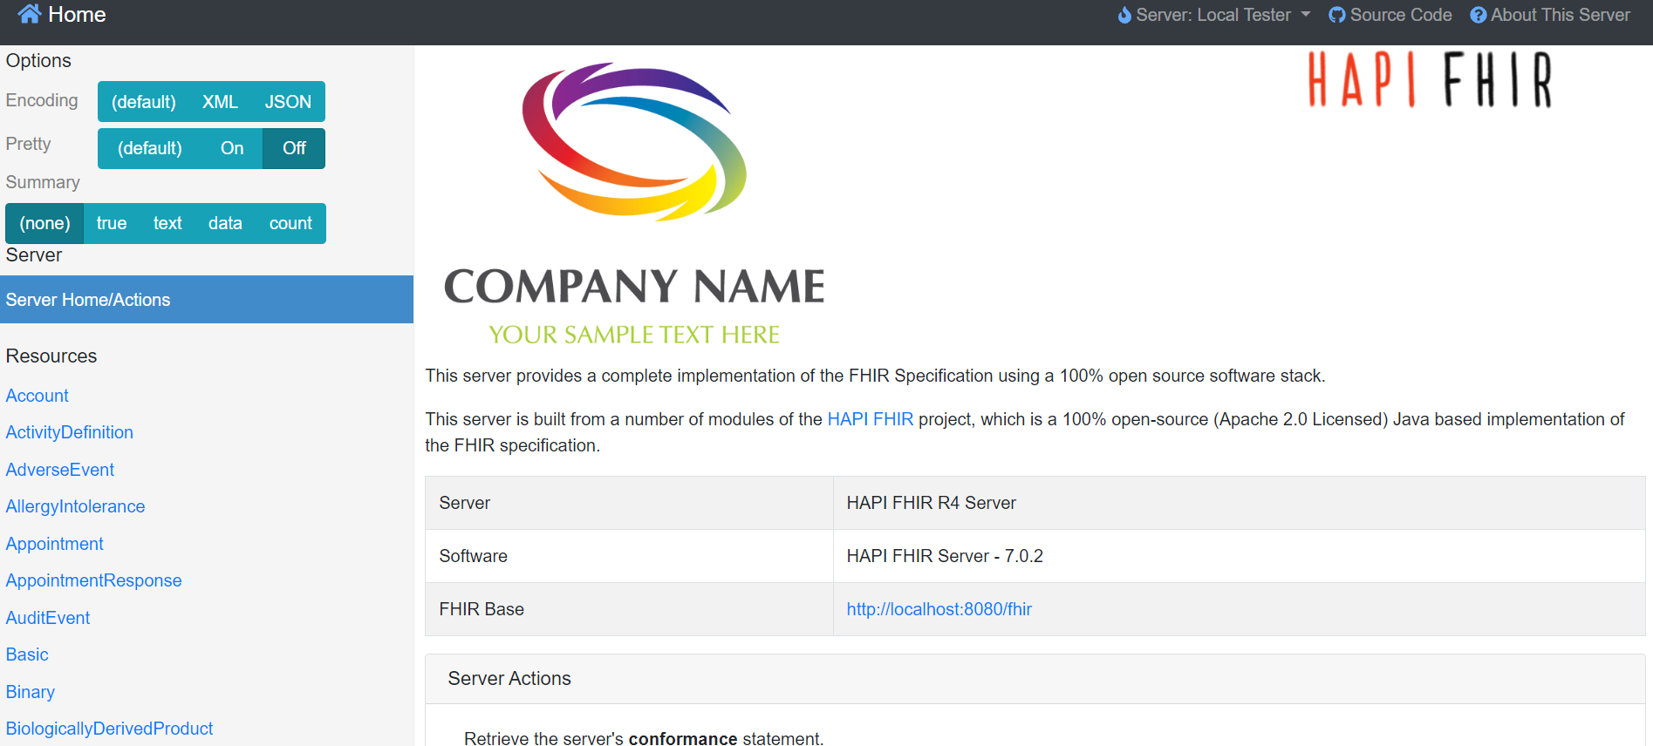Set Summary to true
Image resolution: width=1653 pixels, height=746 pixels.
[x=112, y=223]
